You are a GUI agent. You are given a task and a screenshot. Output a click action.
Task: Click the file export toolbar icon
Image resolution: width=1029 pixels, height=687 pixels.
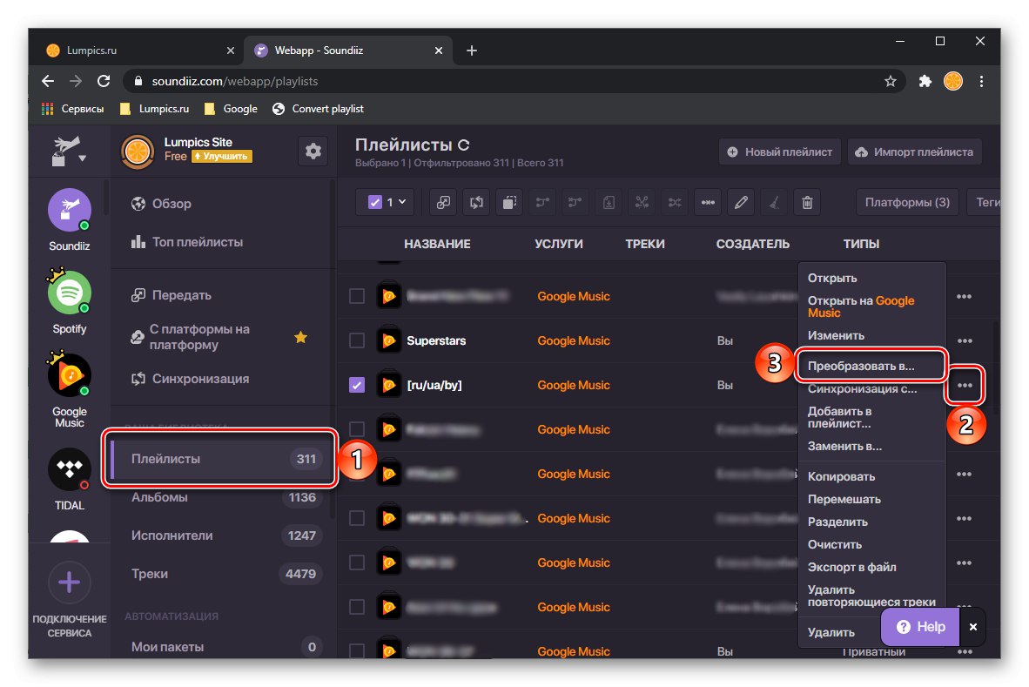click(x=609, y=203)
